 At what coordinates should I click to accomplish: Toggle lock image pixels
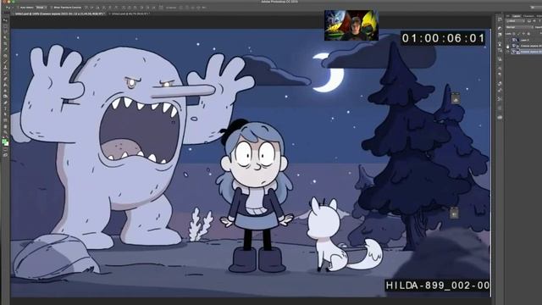[518, 34]
